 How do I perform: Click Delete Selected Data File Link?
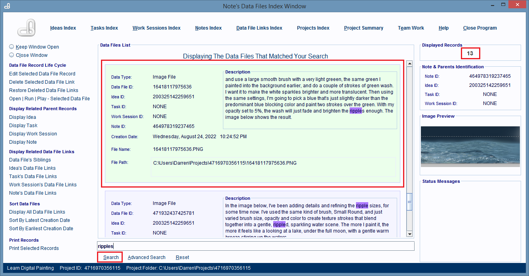[x=42, y=82]
